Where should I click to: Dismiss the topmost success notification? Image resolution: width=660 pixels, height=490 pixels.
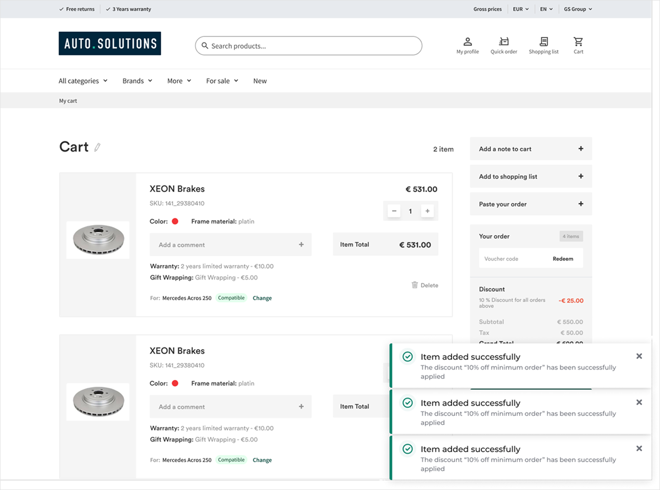pyautogui.click(x=639, y=356)
